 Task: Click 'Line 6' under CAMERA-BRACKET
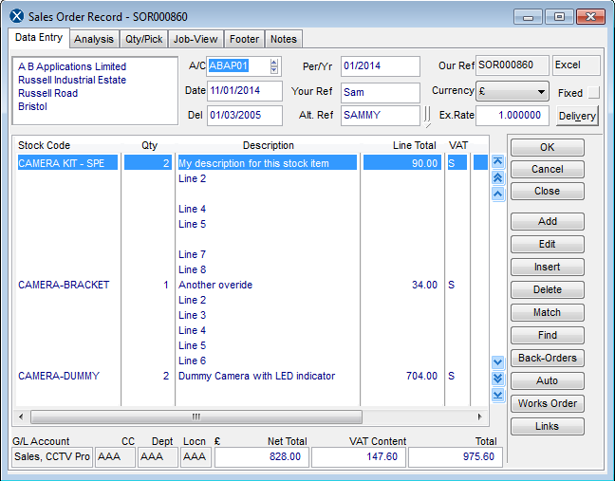192,361
